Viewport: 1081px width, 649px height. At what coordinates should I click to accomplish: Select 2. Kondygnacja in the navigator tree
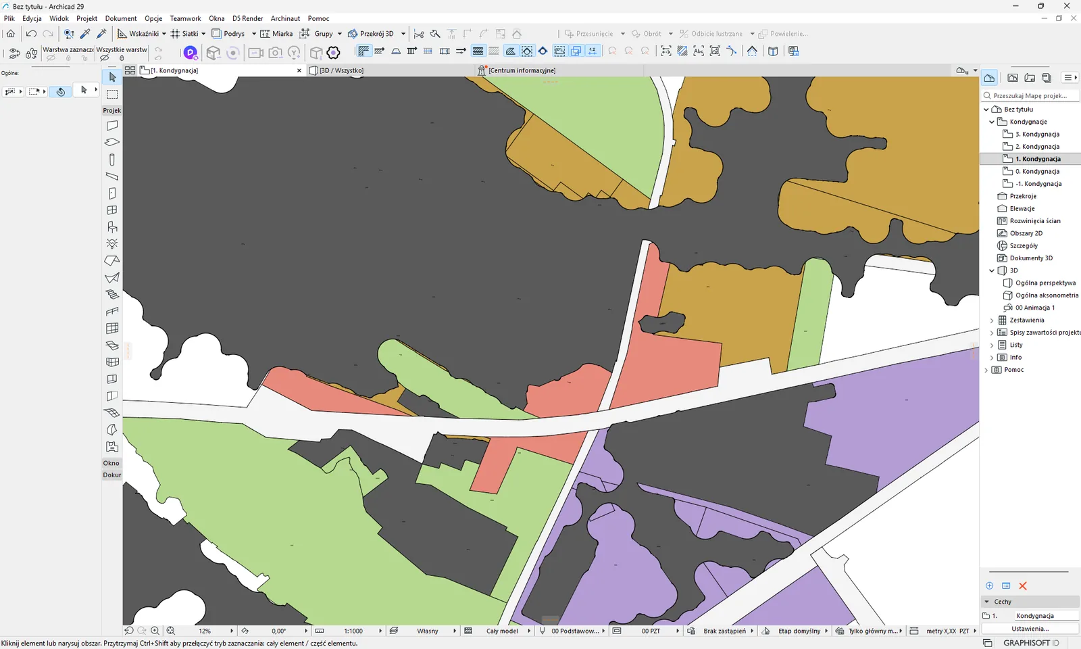[1037, 147]
